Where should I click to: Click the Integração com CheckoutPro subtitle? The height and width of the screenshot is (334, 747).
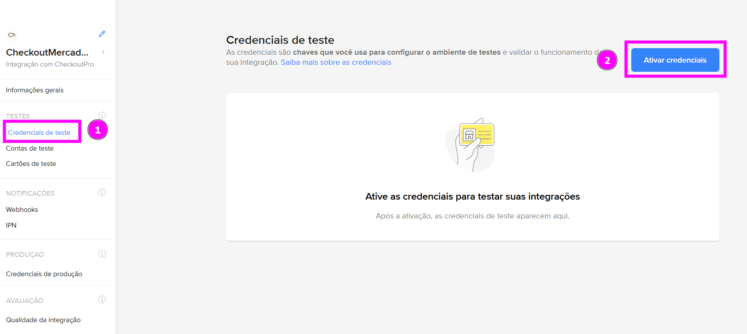coord(50,64)
